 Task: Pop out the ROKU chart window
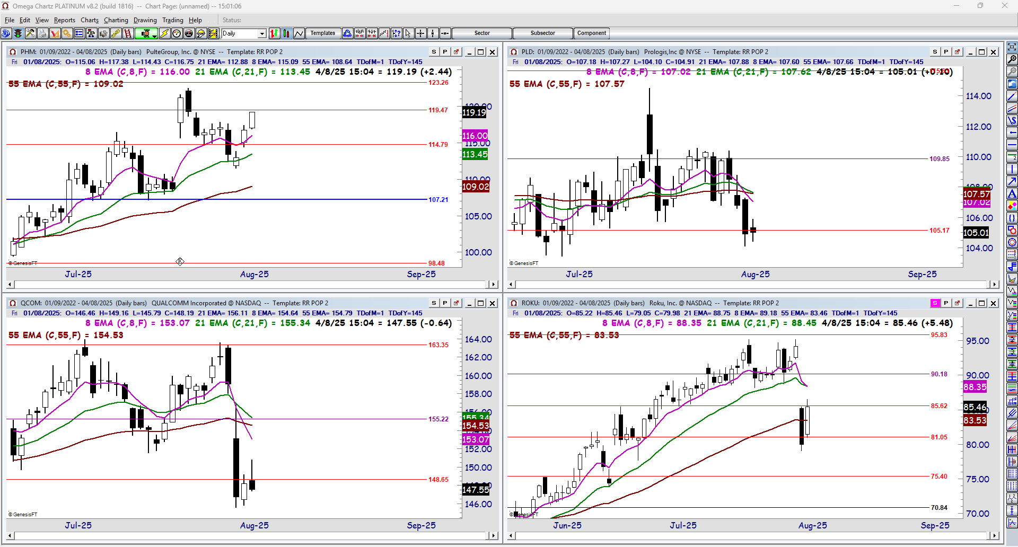956,303
